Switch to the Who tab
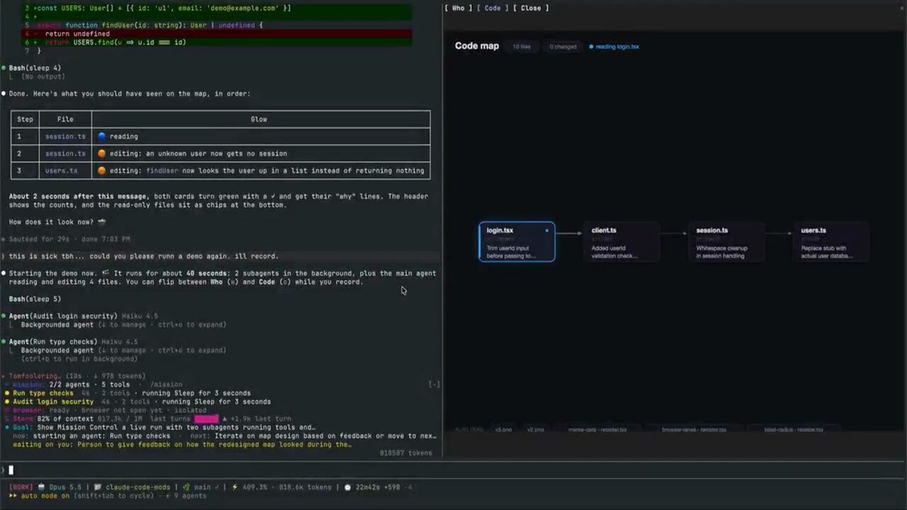This screenshot has width=907, height=510. click(459, 8)
